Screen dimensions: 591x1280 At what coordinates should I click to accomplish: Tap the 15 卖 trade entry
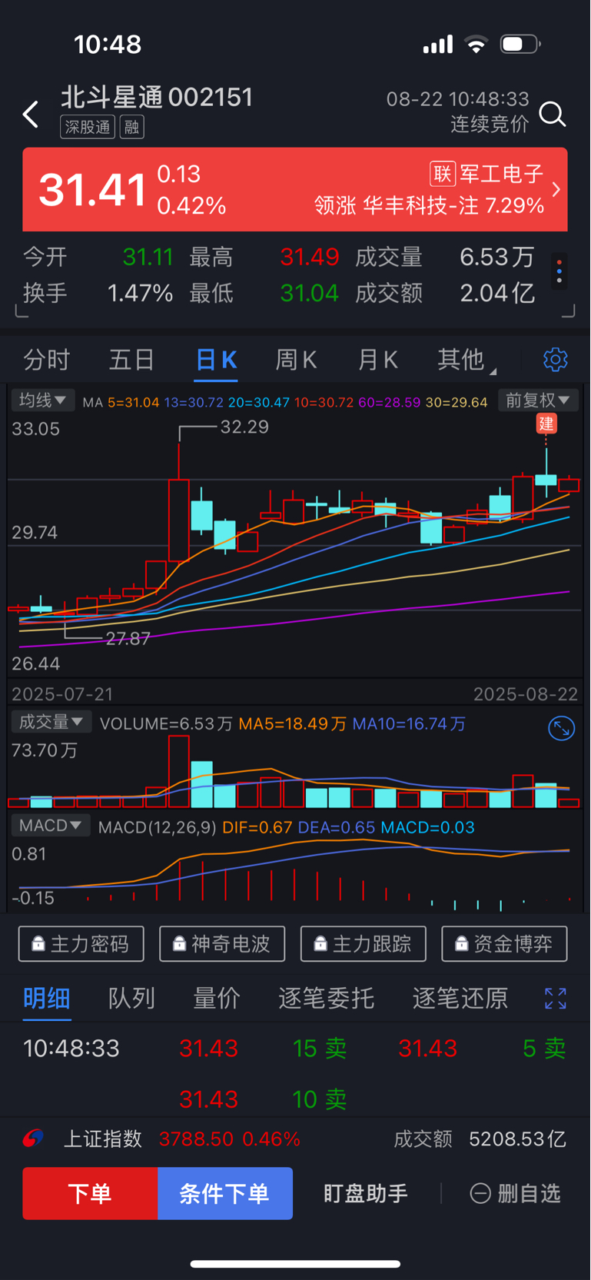[x=320, y=1048]
